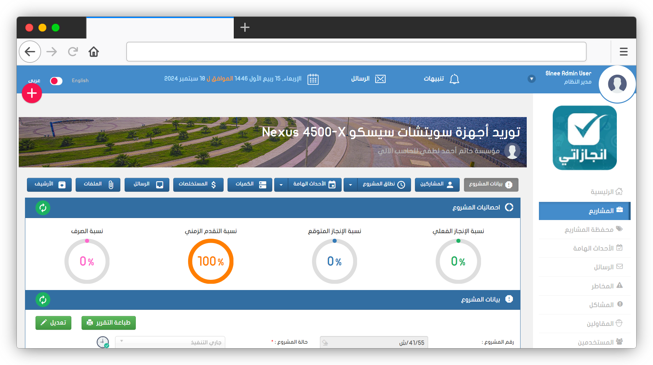
Task: Refresh the project data panel
Action: (x=43, y=300)
